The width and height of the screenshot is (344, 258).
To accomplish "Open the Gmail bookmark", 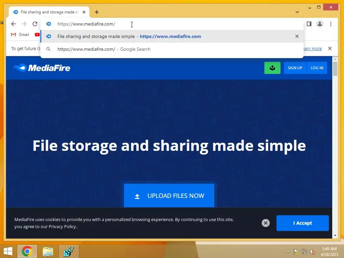I will tap(20, 35).
